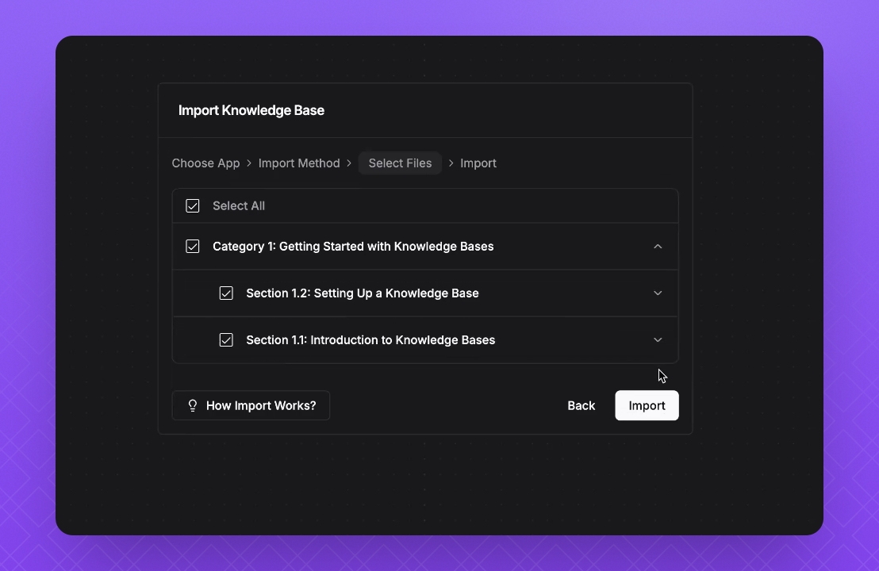879x571 pixels.
Task: Click the arrow separator after Choose App
Action: [249, 163]
